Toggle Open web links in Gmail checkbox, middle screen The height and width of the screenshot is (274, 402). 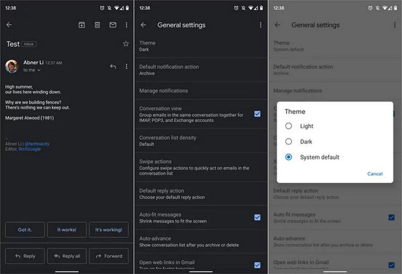(x=257, y=265)
